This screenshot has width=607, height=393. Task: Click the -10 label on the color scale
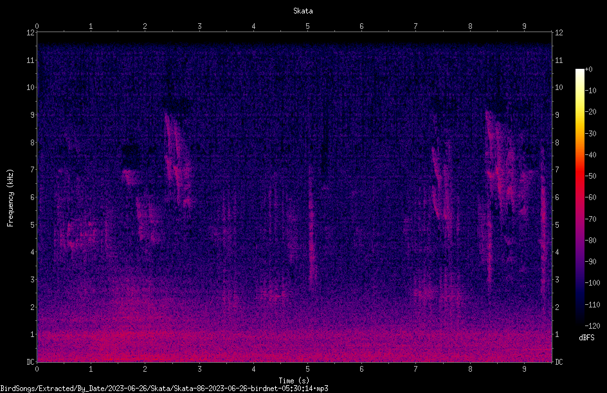tap(591, 91)
